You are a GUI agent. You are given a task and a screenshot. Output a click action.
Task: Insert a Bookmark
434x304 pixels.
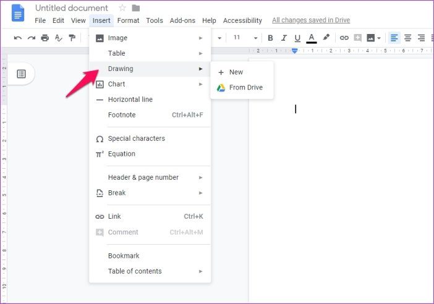point(150,256)
